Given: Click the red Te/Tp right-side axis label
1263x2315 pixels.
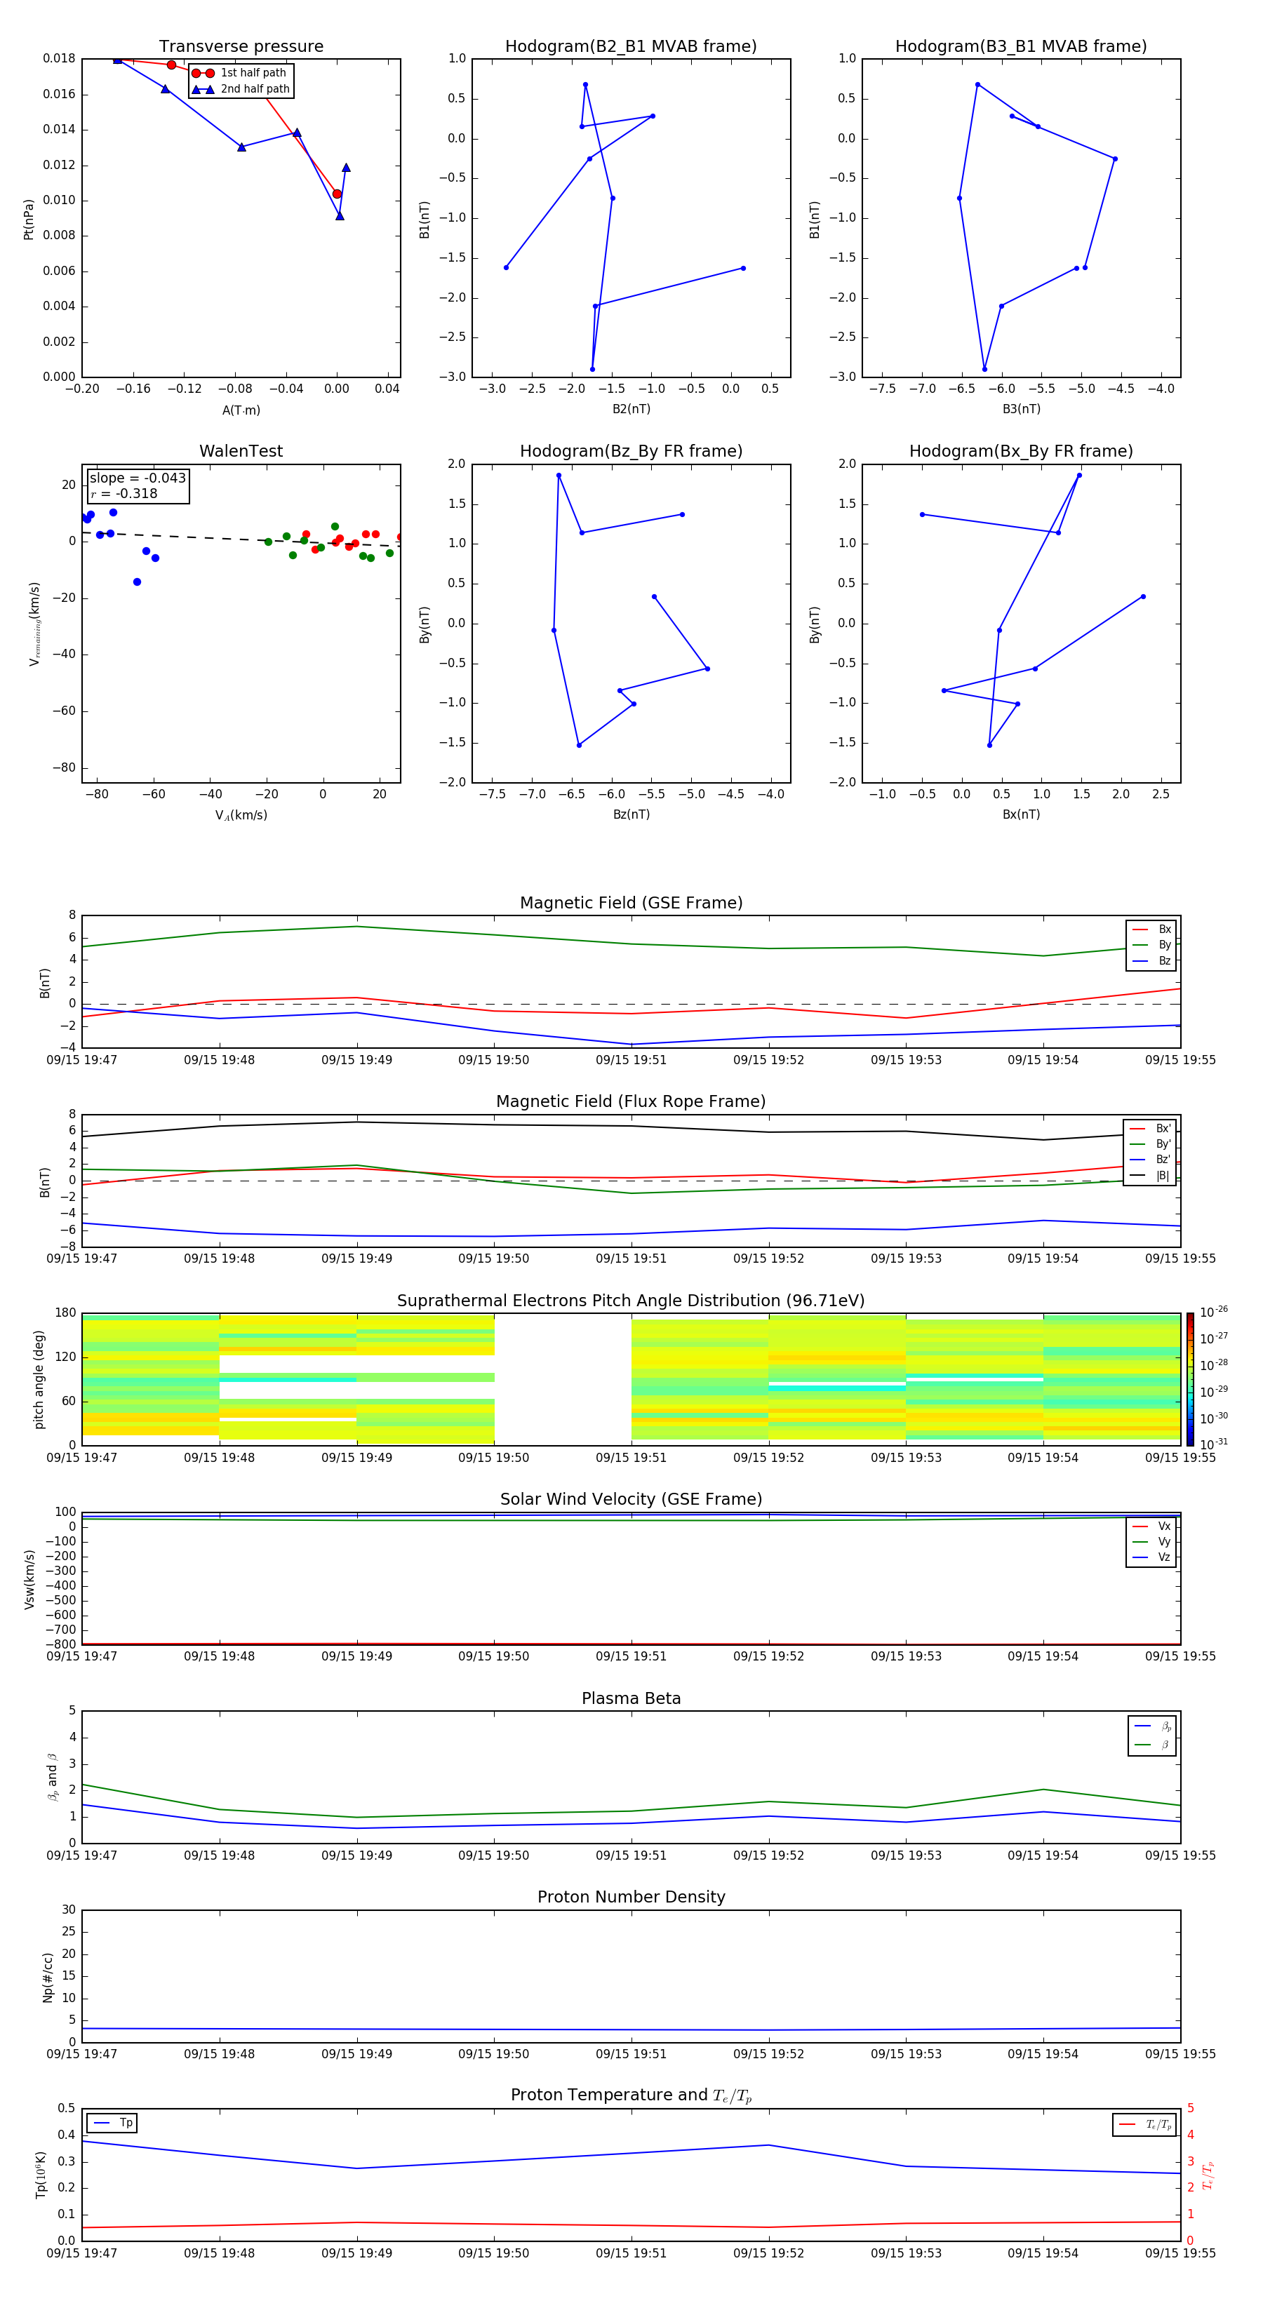Looking at the screenshot, I should click(1208, 2175).
